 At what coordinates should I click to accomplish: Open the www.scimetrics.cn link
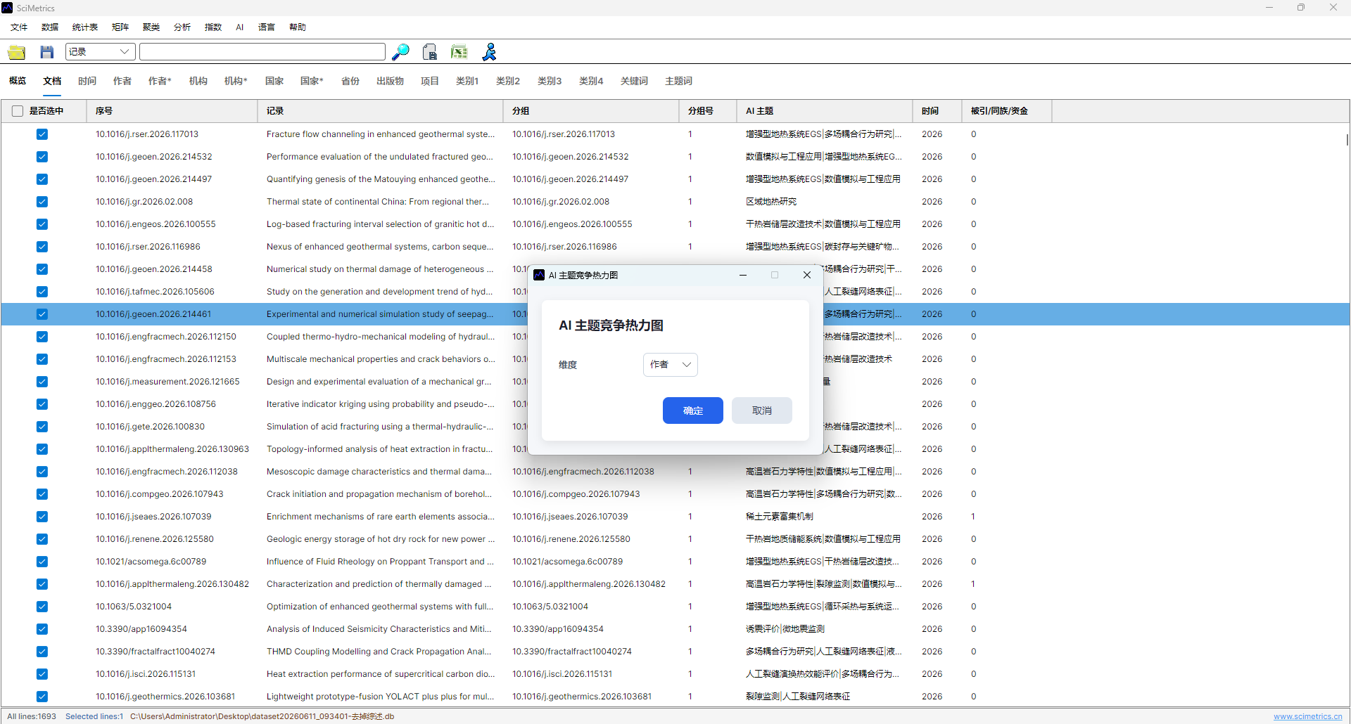1308,716
